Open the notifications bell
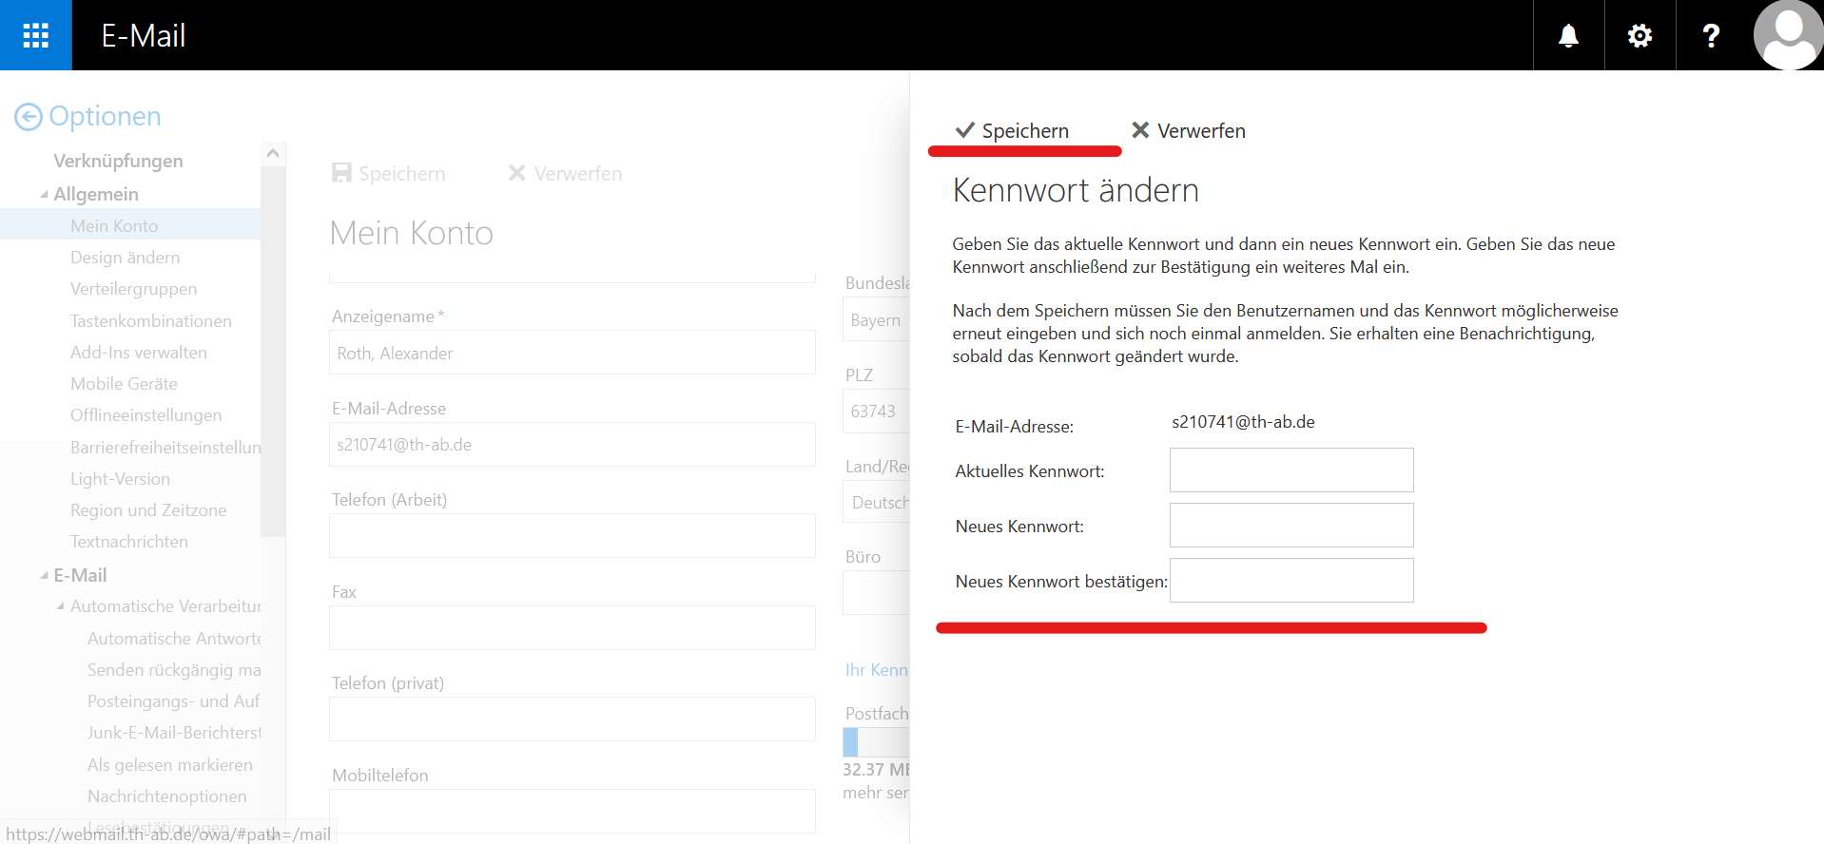Image resolution: width=1824 pixels, height=844 pixels. click(1568, 35)
